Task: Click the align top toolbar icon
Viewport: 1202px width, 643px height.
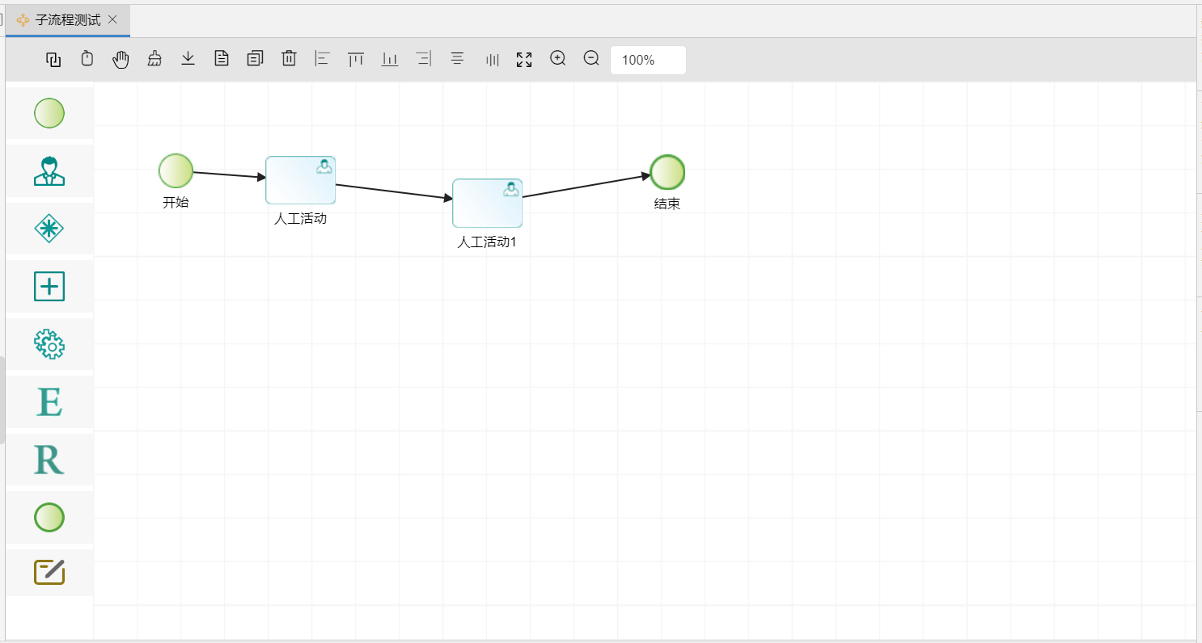Action: (x=356, y=59)
